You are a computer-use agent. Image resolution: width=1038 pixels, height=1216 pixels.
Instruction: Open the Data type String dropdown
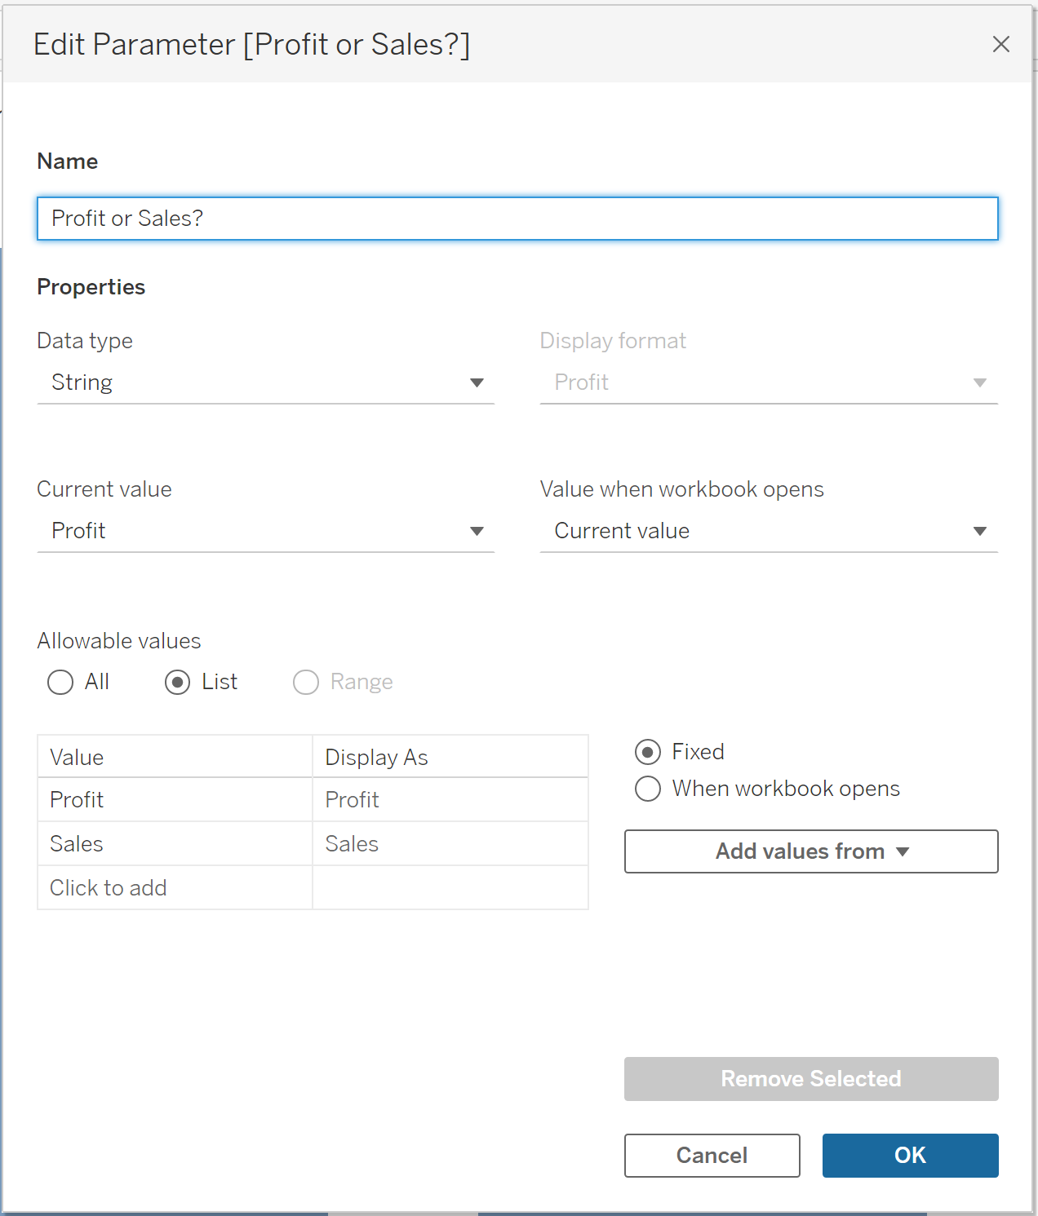(x=265, y=382)
